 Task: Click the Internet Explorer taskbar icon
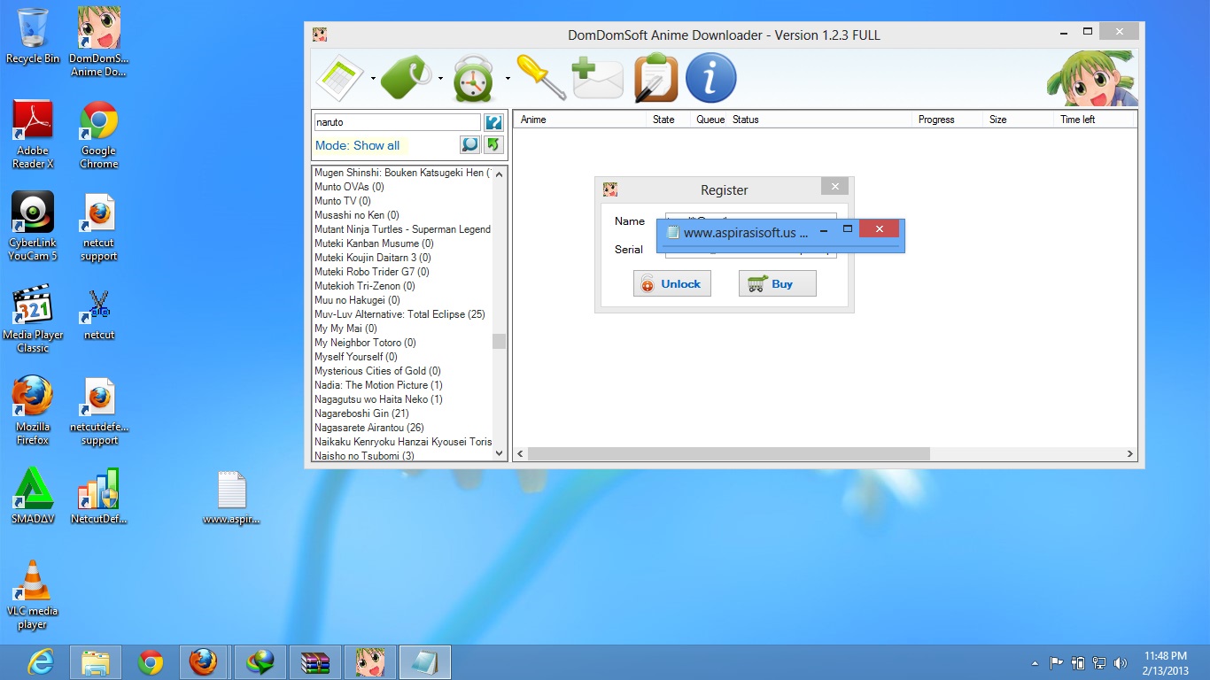[x=41, y=662]
